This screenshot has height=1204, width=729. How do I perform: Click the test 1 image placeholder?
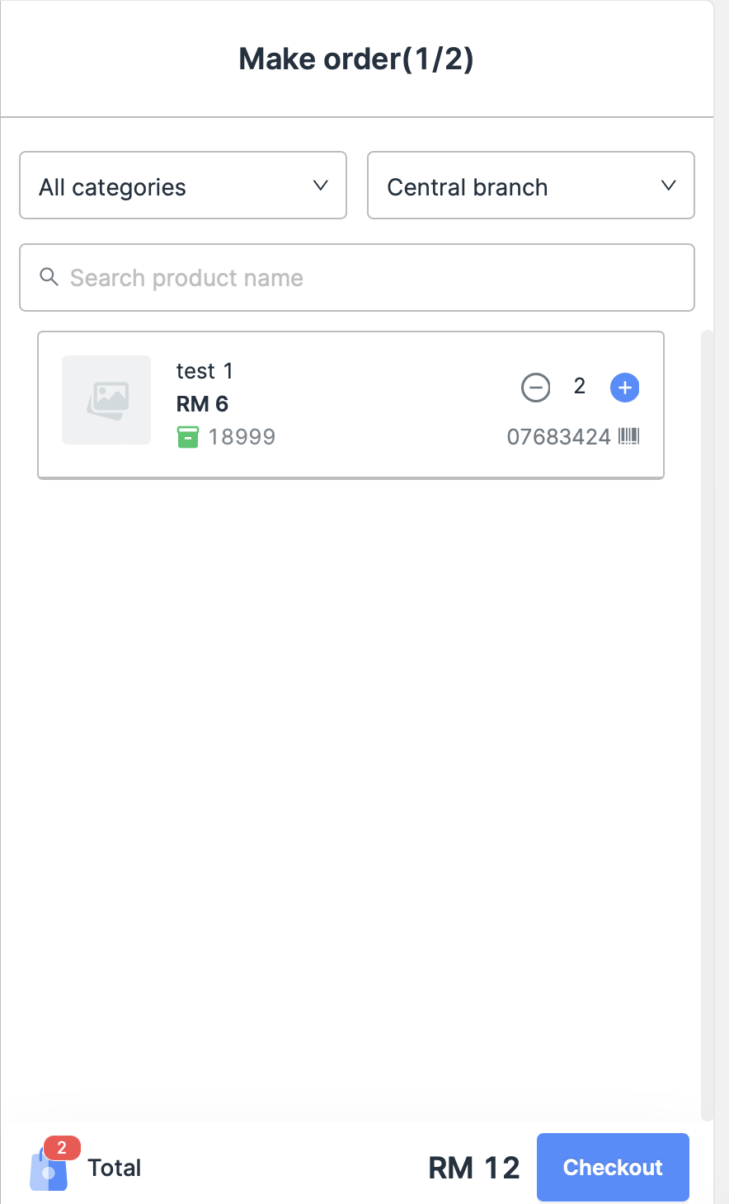[106, 400]
